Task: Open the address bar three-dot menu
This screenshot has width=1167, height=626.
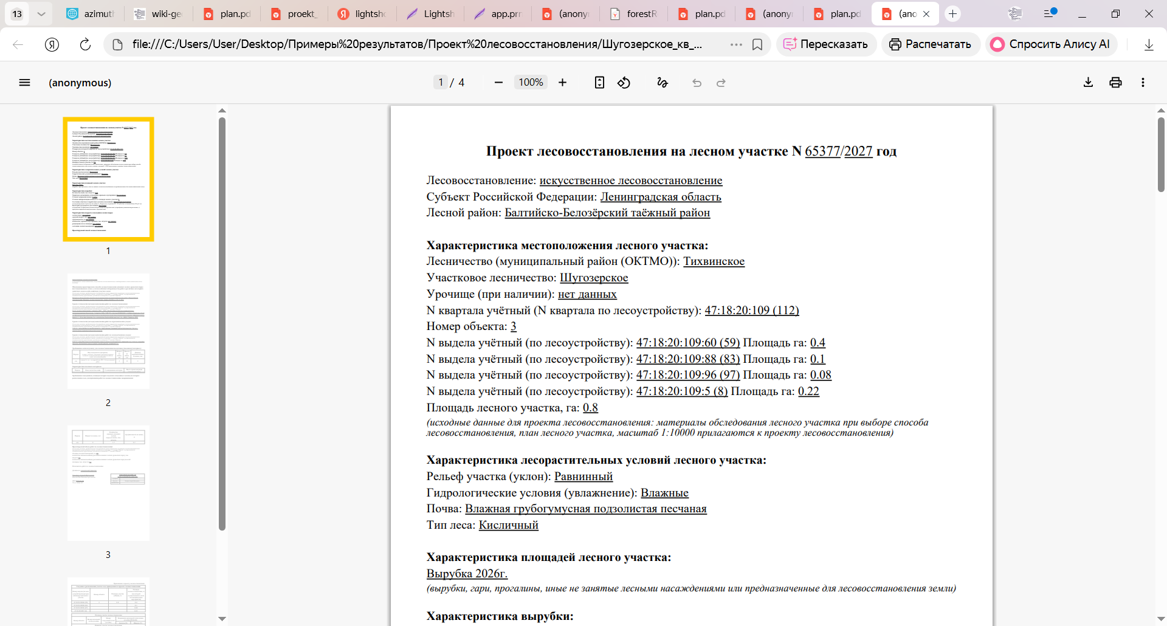Action: (736, 44)
